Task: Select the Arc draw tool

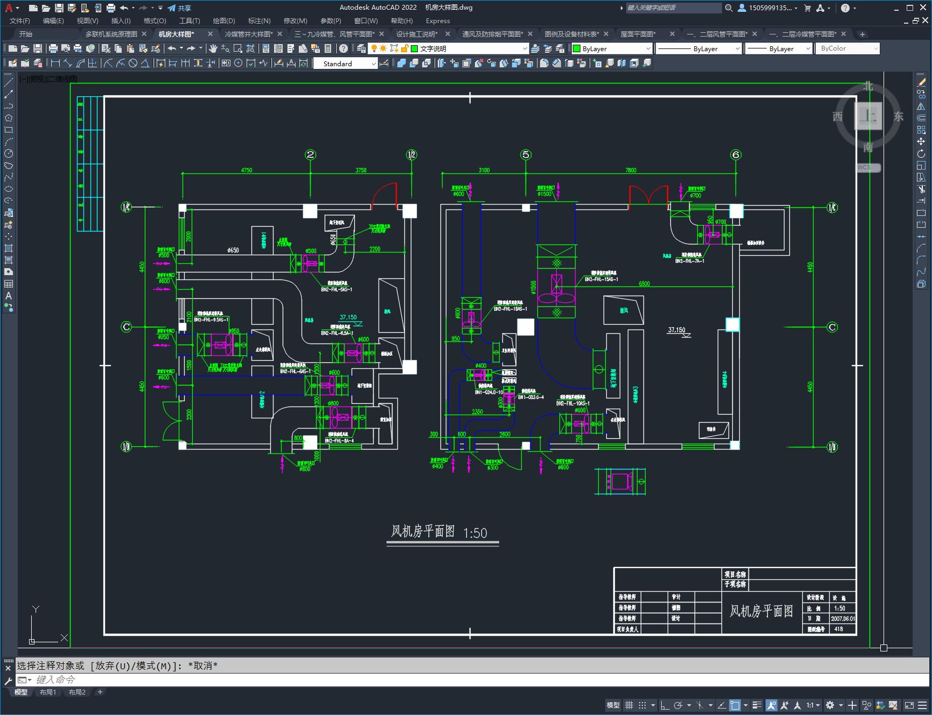Action: [x=8, y=142]
